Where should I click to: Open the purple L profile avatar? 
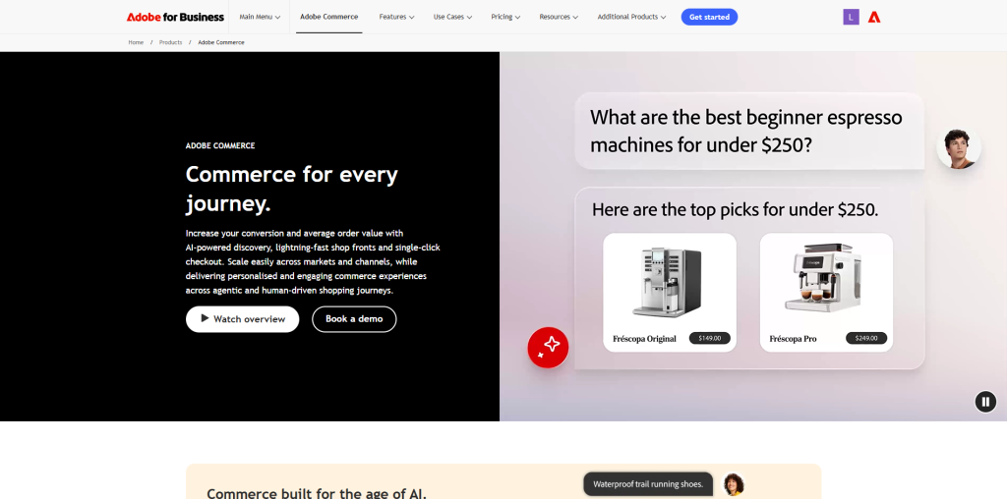pos(851,18)
